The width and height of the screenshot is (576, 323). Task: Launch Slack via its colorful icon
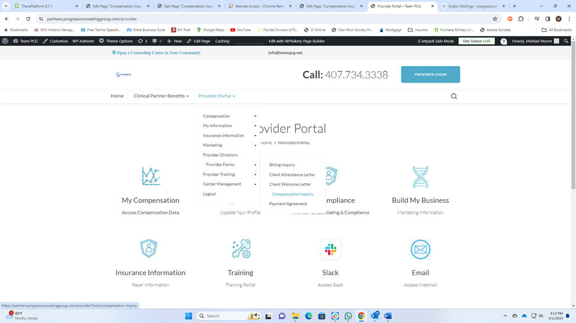click(330, 249)
